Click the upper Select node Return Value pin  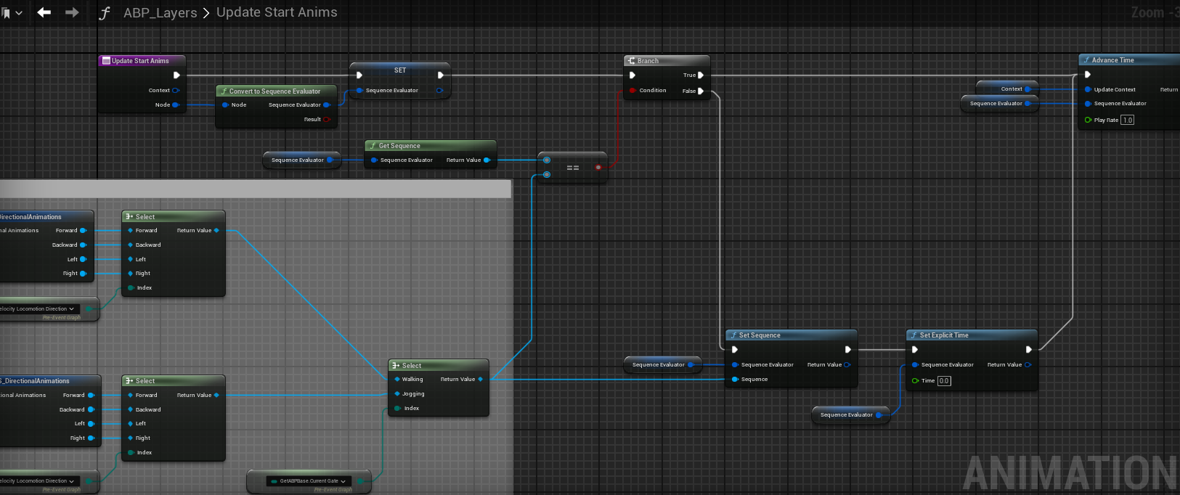[x=216, y=230]
